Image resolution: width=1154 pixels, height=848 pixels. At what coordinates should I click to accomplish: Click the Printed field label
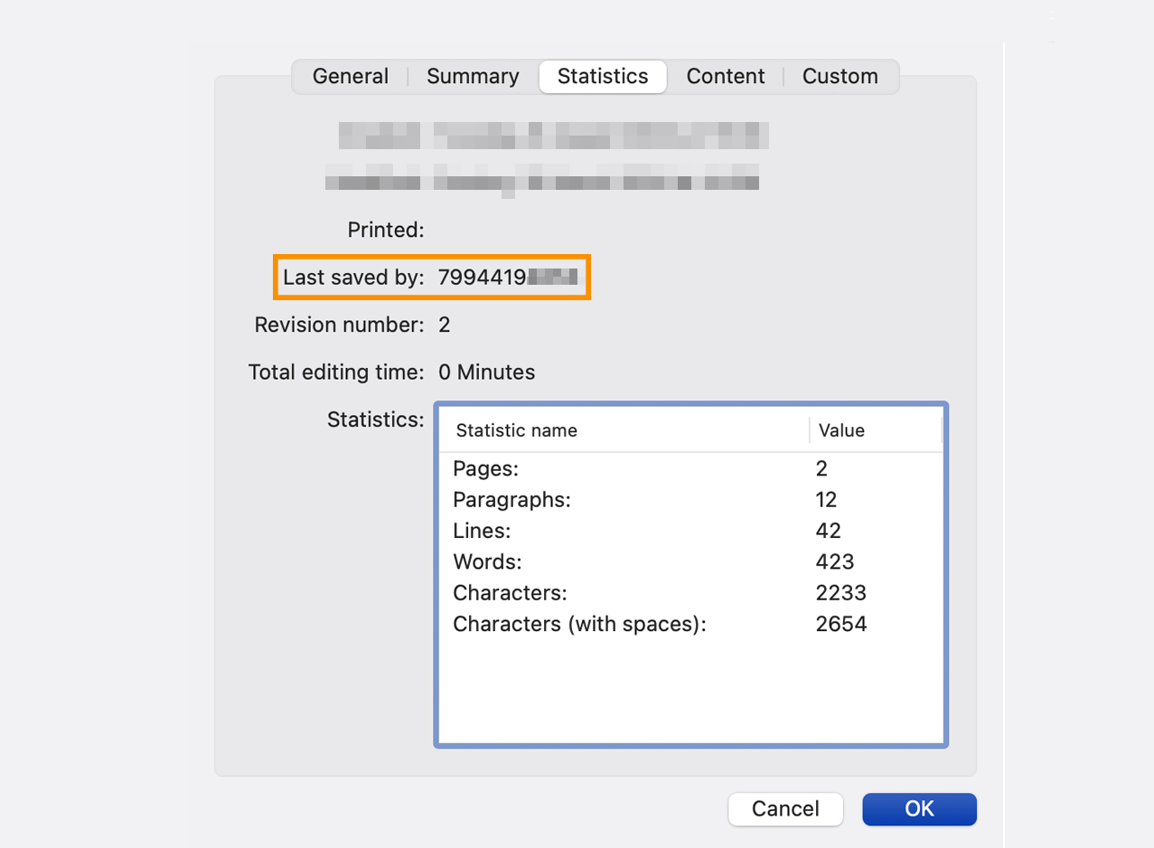pos(385,230)
